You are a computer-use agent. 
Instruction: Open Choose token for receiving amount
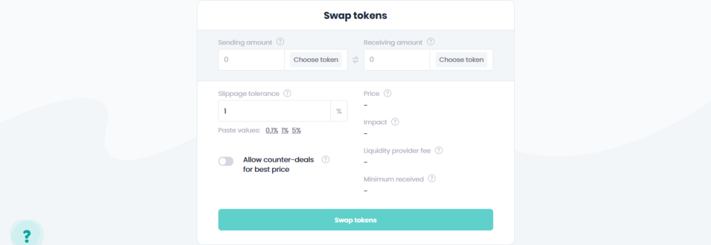(461, 60)
